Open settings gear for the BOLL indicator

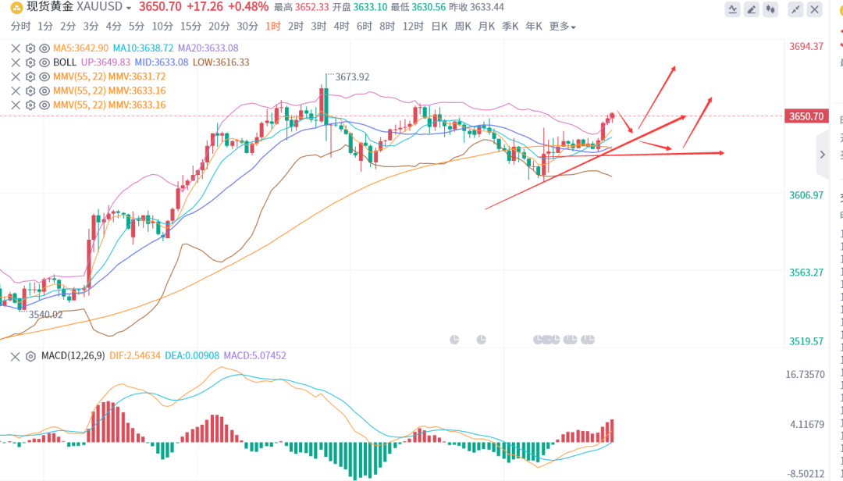[x=30, y=62]
